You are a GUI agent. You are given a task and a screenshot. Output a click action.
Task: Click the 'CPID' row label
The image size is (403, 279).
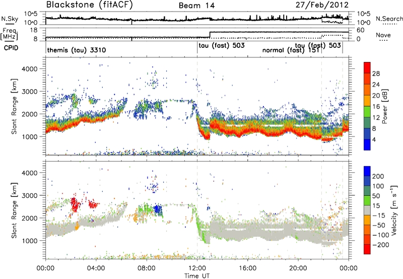tap(11, 48)
